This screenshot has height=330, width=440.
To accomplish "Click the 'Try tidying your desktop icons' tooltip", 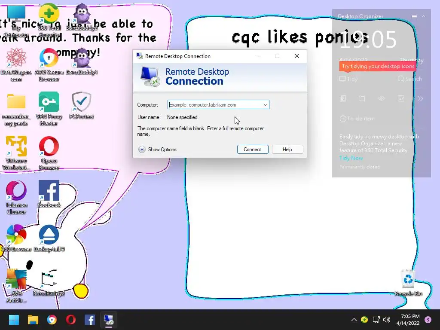I will click(378, 66).
